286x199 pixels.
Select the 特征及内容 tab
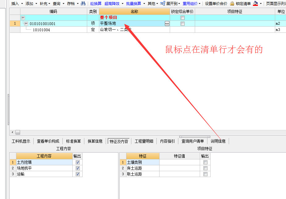point(119,141)
